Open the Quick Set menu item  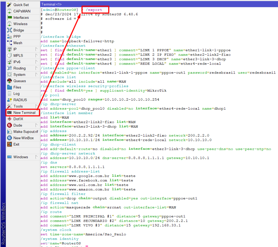[x=23, y=5]
